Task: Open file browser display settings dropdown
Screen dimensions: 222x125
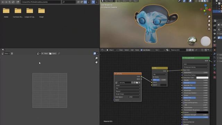Action: [89, 2]
